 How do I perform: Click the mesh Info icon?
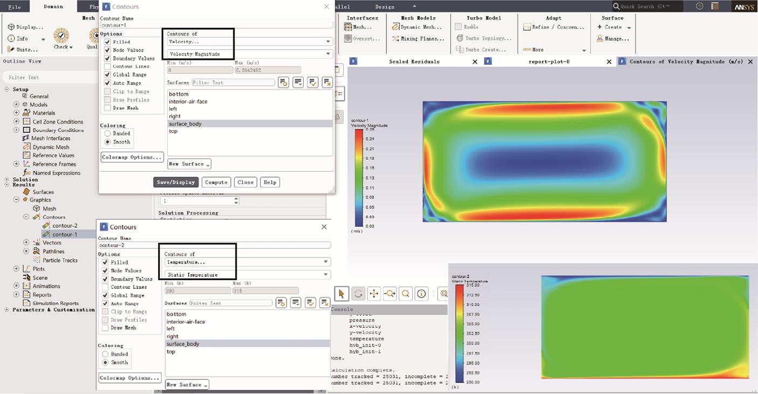11,38
